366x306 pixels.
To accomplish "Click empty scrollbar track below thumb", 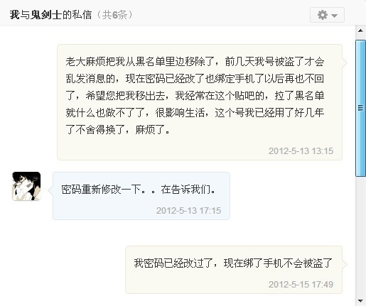I will tap(360, 236).
